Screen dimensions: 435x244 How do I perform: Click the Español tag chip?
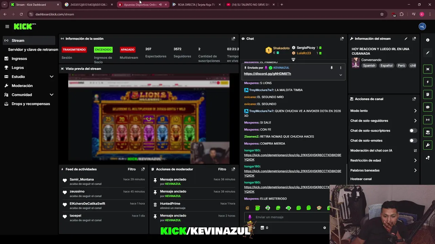point(386,65)
